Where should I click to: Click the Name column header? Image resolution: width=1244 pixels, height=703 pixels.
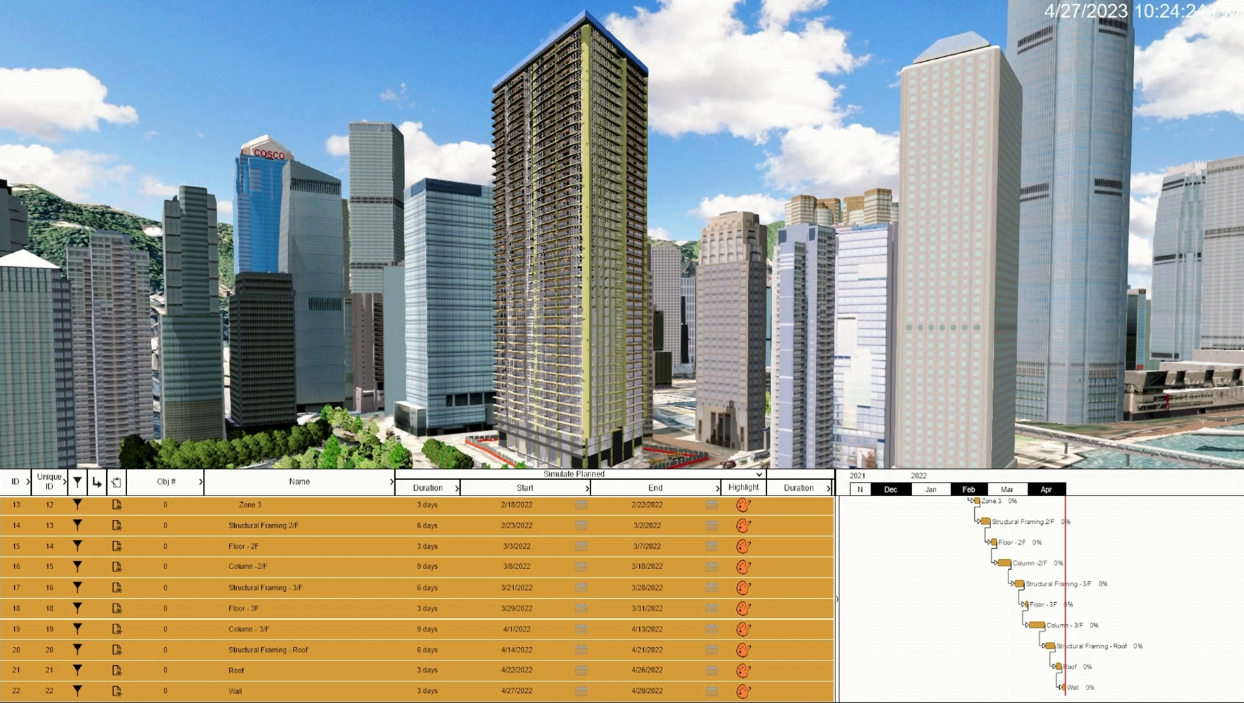(299, 482)
